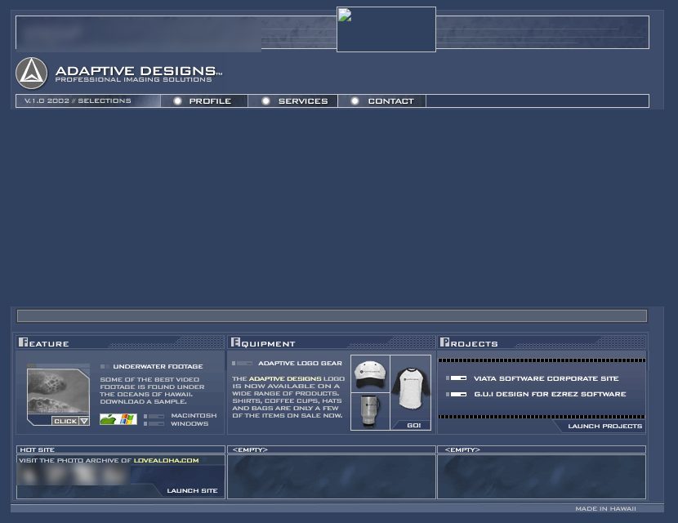Screen dimensions: 678x523
Task: Click Launch Projects button
Action: point(605,426)
